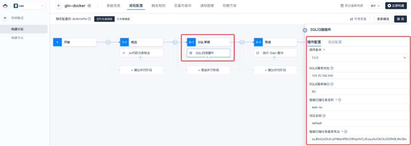Click the help icon beside 项目名称
411x146 pixels.
coord(324,116)
